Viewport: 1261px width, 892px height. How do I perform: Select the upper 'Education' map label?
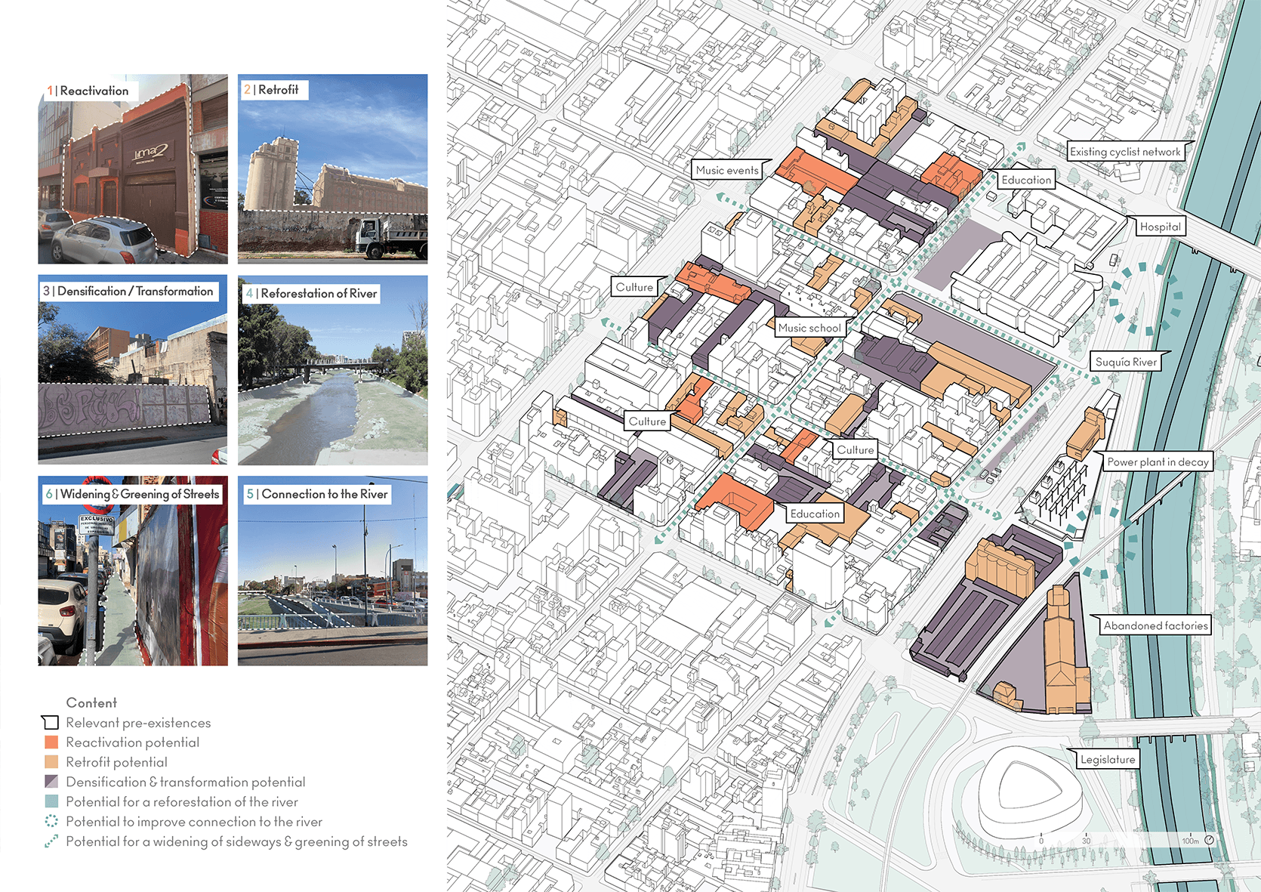[x=1026, y=180]
